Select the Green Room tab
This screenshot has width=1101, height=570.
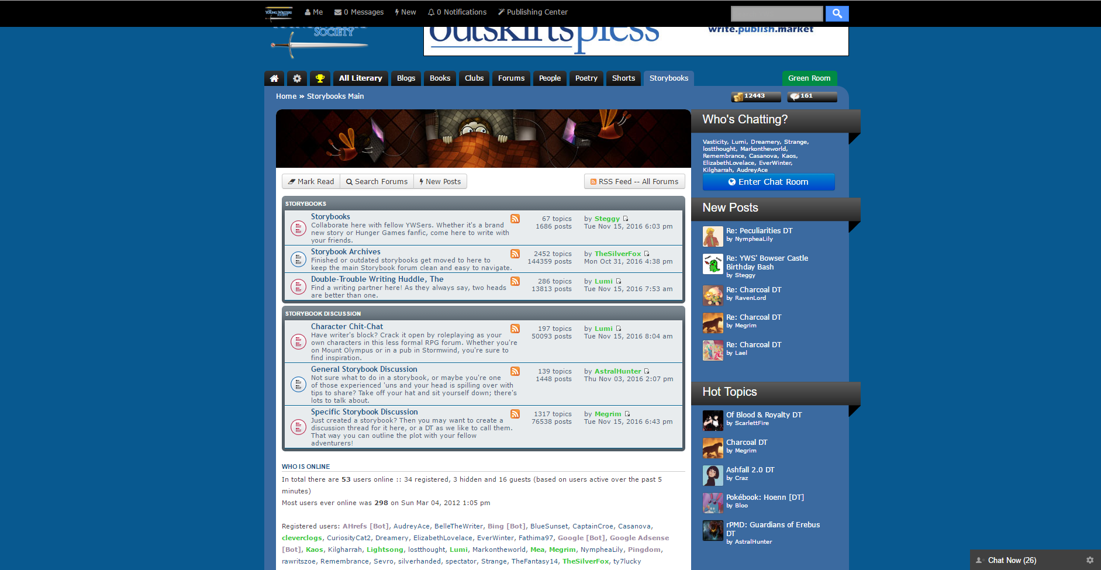[x=809, y=78]
